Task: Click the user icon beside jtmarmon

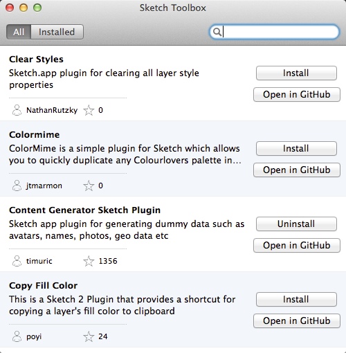Action: point(17,185)
